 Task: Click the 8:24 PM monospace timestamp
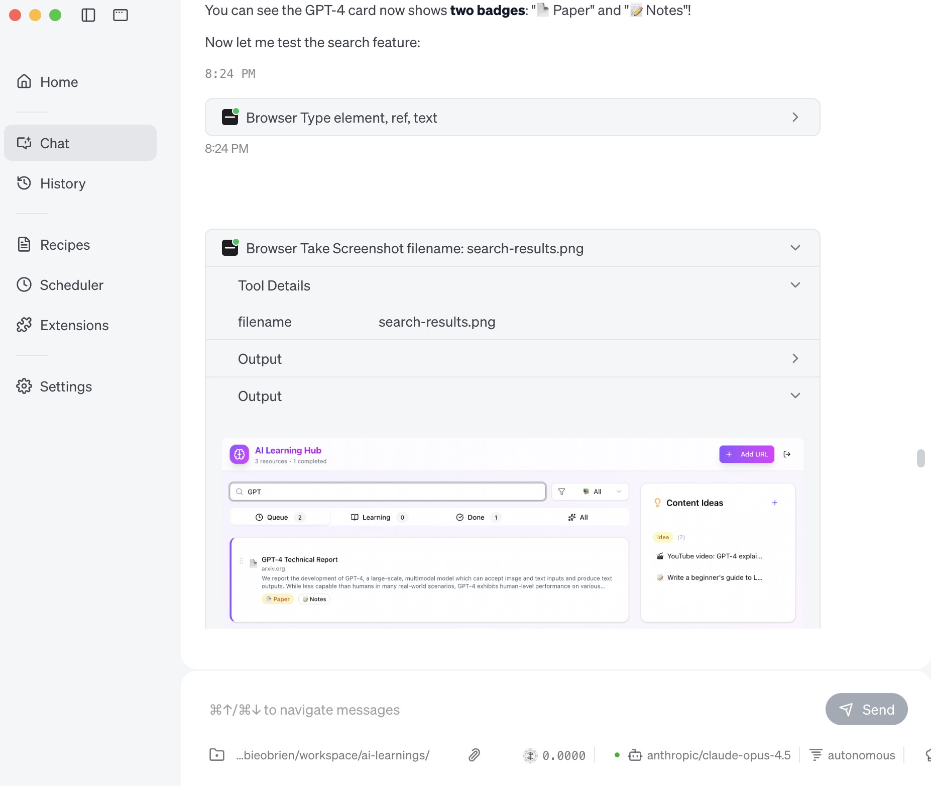click(x=230, y=74)
